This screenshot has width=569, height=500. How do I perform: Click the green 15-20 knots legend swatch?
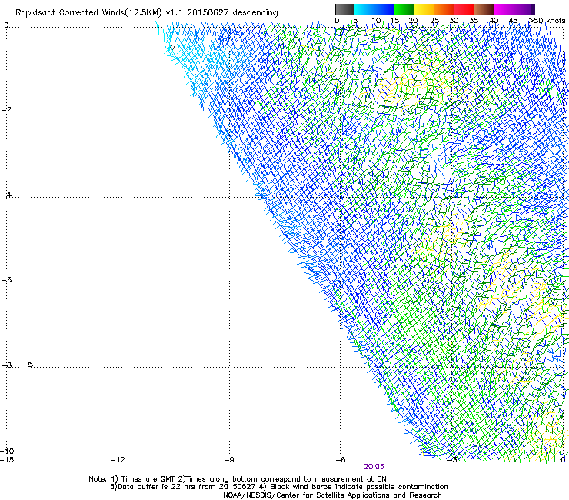pyautogui.click(x=404, y=9)
